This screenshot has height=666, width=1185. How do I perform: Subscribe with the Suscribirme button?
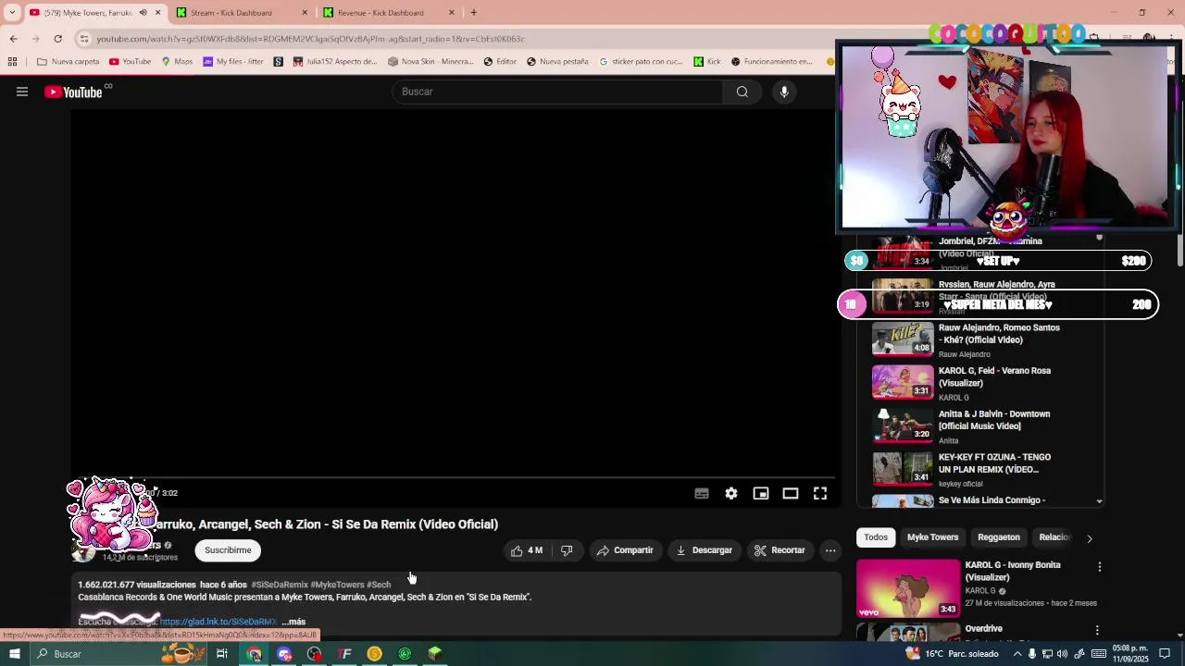click(x=228, y=550)
